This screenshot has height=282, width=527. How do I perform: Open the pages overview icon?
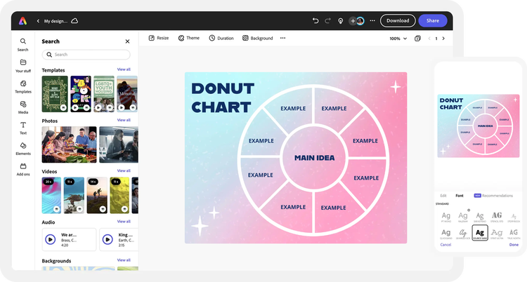point(417,39)
